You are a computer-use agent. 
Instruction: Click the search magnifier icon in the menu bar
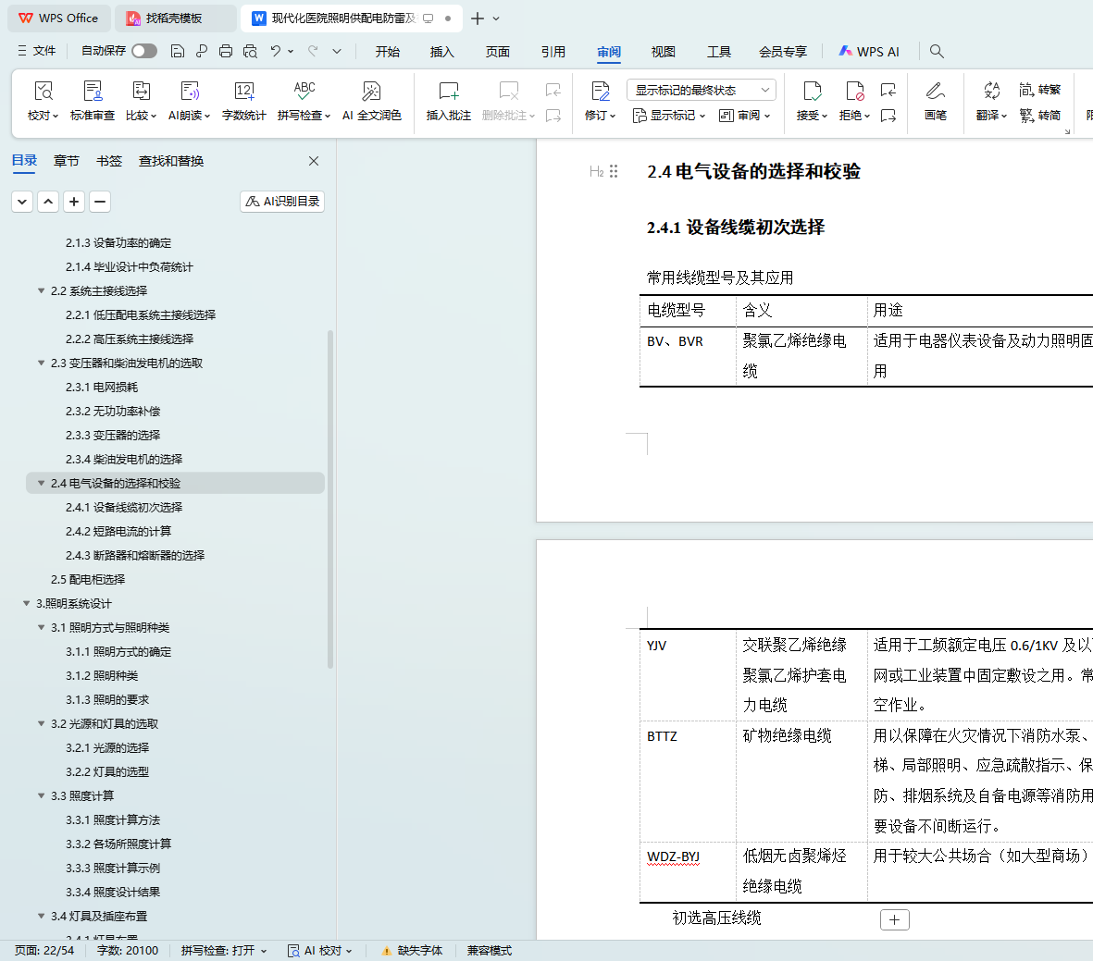pyautogui.click(x=937, y=51)
